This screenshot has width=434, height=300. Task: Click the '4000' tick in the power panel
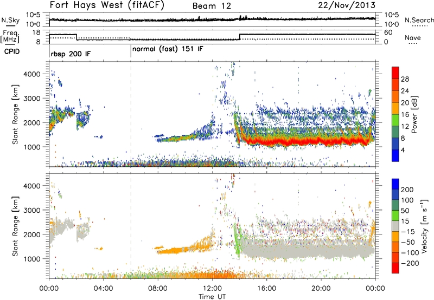coord(32,74)
